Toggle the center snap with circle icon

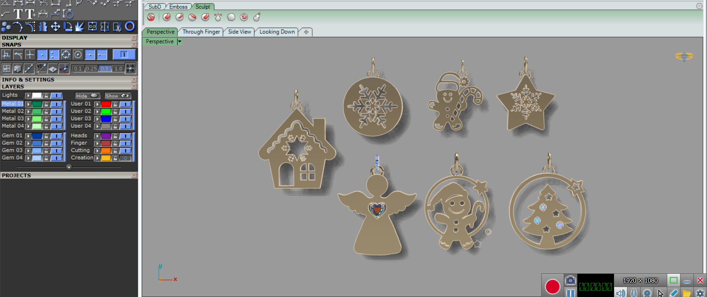pos(78,55)
